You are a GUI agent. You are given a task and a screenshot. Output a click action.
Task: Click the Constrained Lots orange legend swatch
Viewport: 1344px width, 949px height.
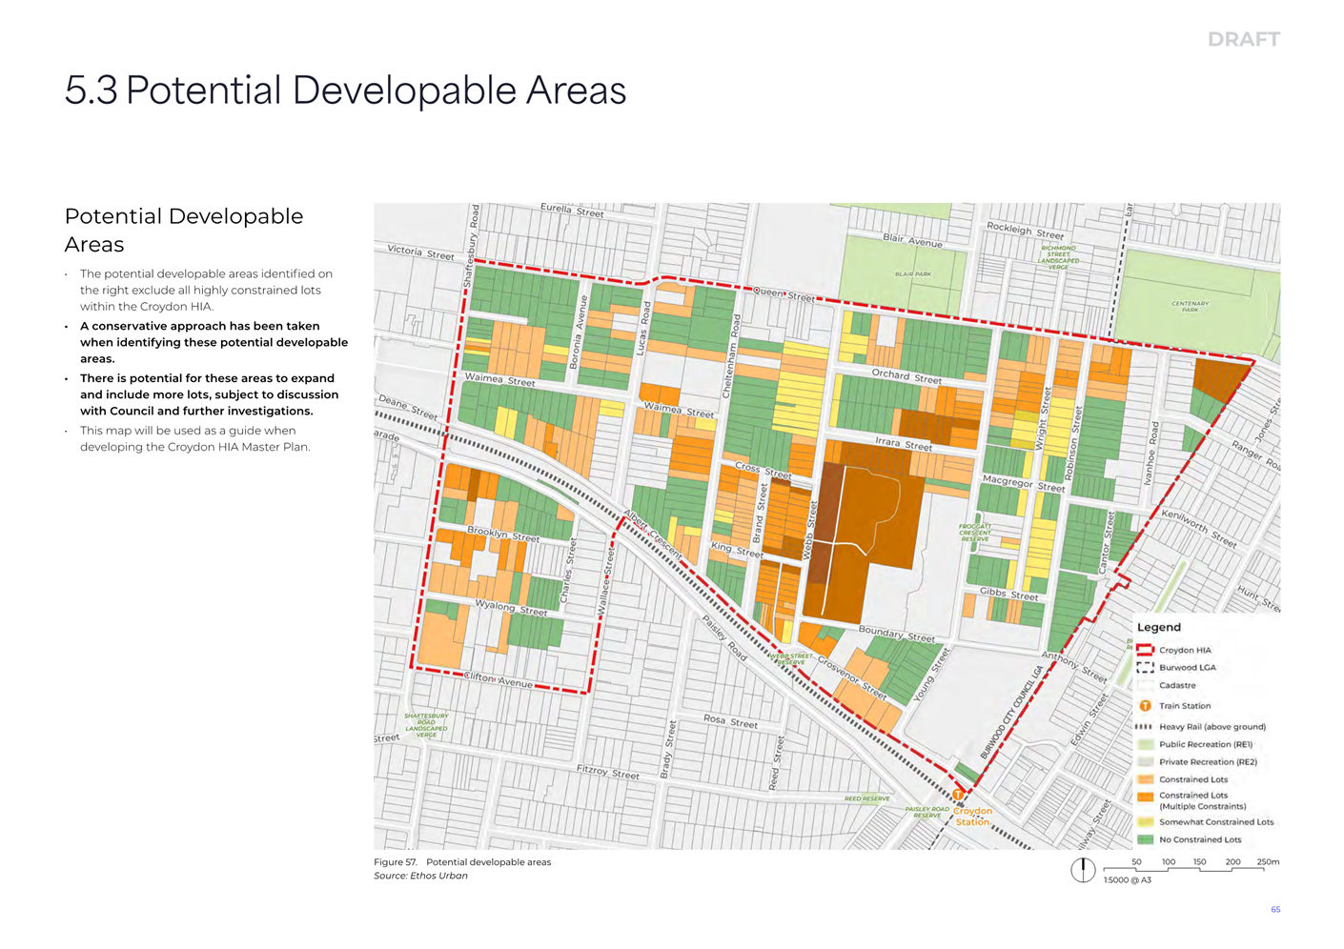point(1145,779)
